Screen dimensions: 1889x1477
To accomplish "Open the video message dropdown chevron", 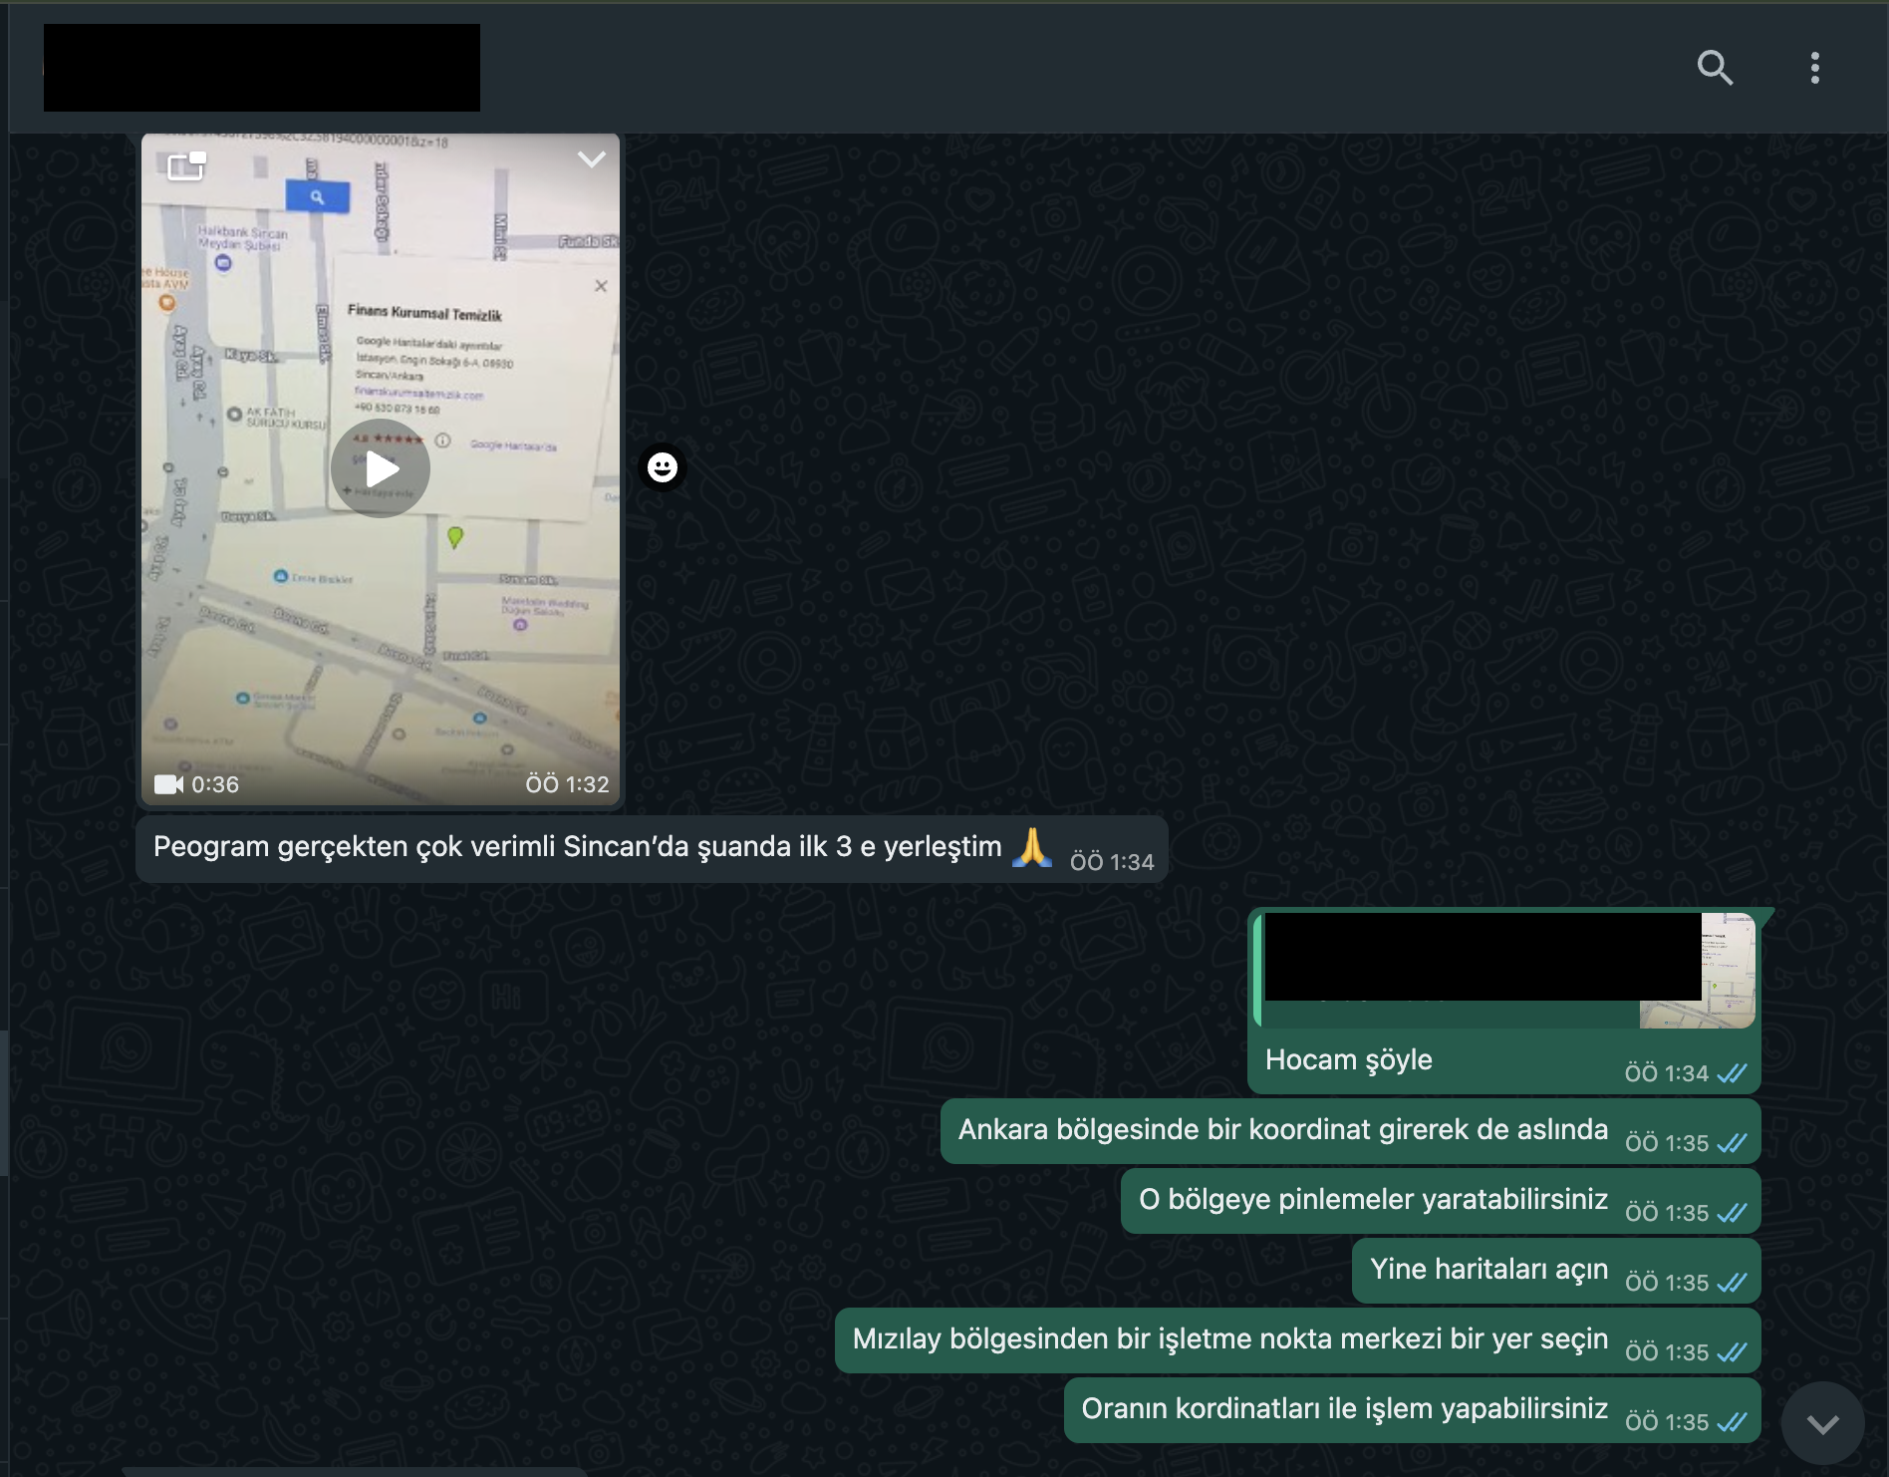I will [x=592, y=159].
